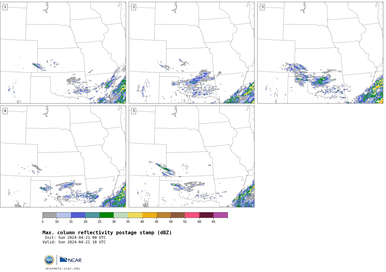The height and width of the screenshot is (272, 386).
Task: Click the NSF logo icon
Action: (x=49, y=260)
